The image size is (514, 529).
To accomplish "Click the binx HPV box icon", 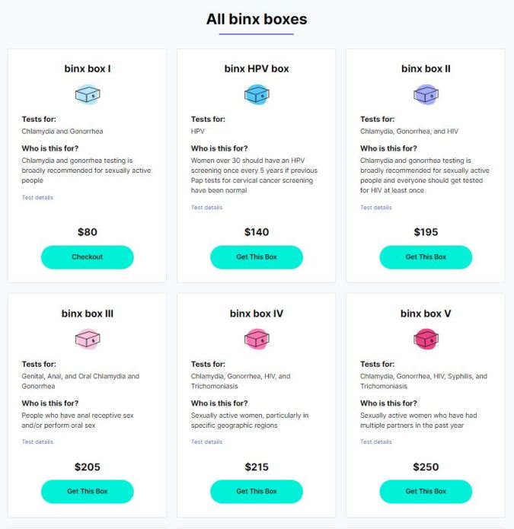I will 257,94.
